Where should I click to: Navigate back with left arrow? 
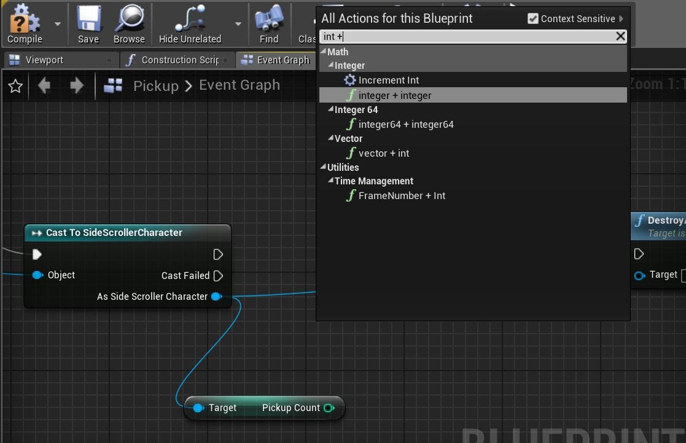pos(44,85)
